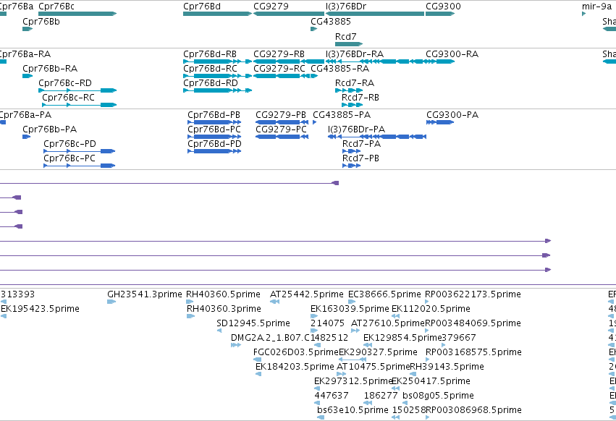Click the Cpr76Bc gene name label
The image size is (616, 421).
56,7
